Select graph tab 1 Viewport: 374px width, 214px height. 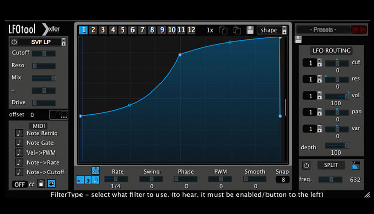point(84,30)
